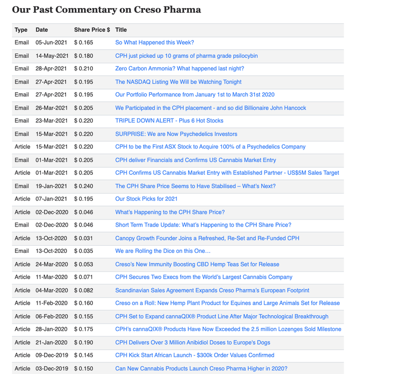Click the share price '$ 0.190'

[83, 343]
